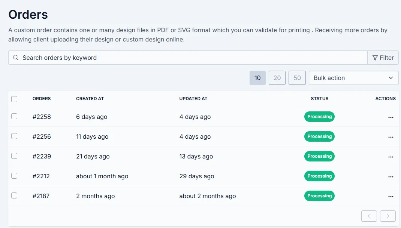401x228 pixels.
Task: Open order #2258
Action: coord(42,117)
